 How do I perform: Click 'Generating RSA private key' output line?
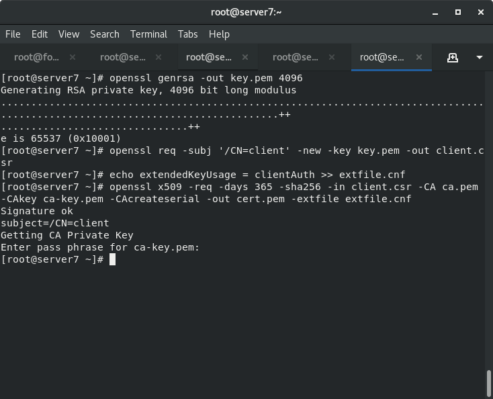(148, 90)
